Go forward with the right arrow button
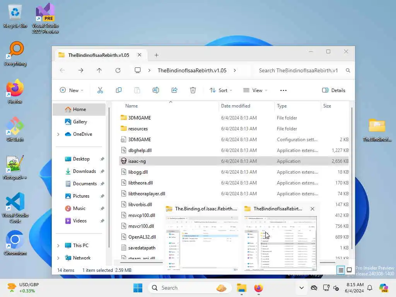This screenshot has height=297, width=396. pos(81,70)
